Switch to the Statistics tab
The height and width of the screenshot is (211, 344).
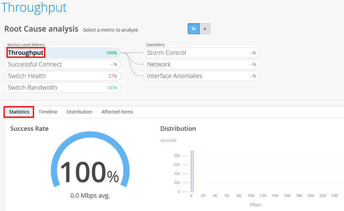(19, 112)
